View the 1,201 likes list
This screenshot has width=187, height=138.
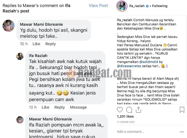click(125, 117)
